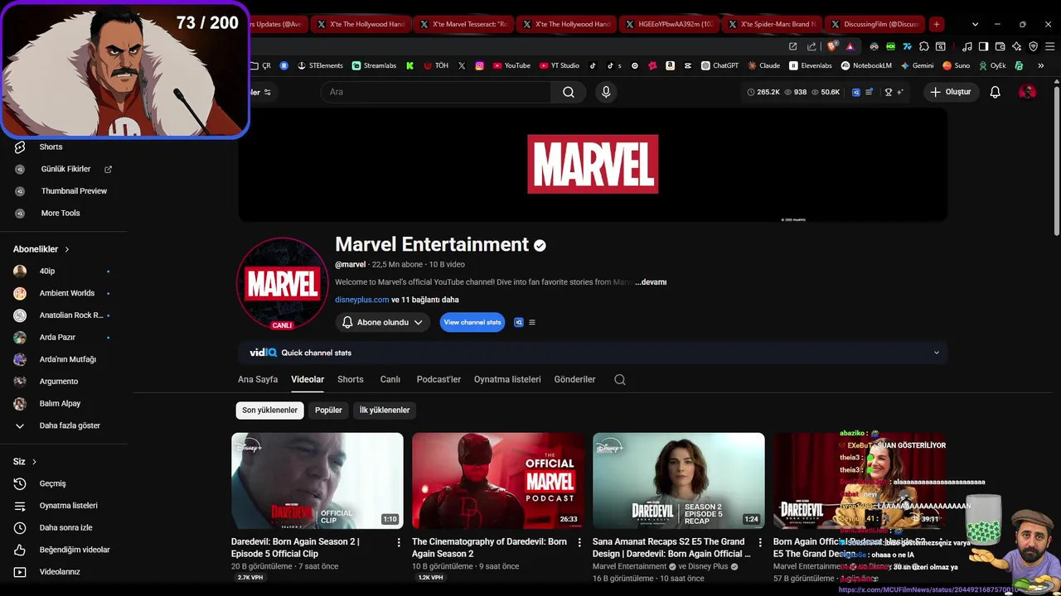Start voice search with microphone icon
Image resolution: width=1061 pixels, height=596 pixels.
[606, 92]
